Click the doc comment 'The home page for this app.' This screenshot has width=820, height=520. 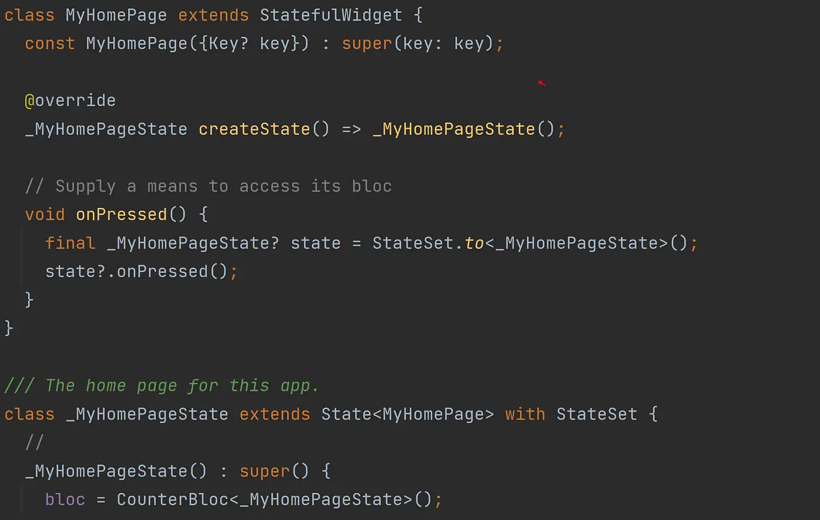(162, 386)
